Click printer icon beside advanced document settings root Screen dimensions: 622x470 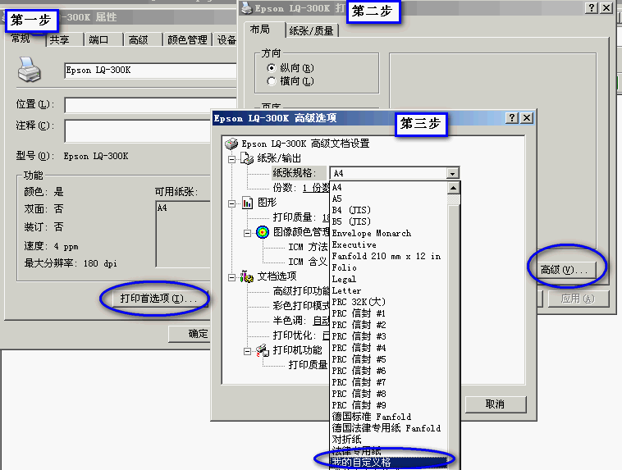pyautogui.click(x=231, y=144)
